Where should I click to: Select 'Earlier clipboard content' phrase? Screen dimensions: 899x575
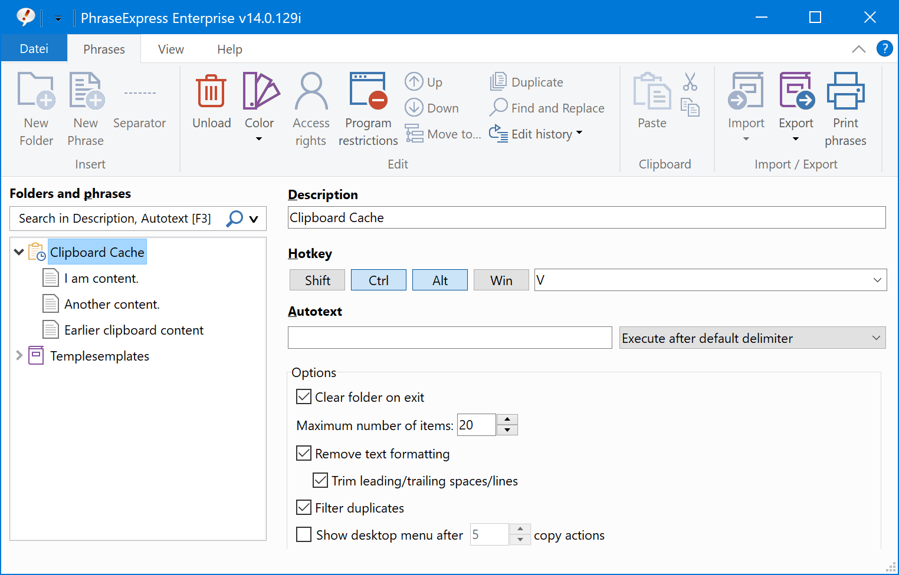point(134,330)
